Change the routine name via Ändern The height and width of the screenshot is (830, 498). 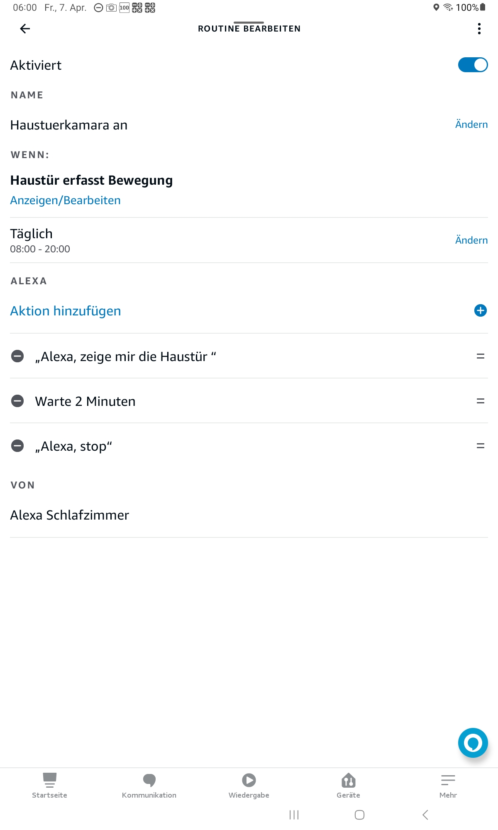[471, 124]
